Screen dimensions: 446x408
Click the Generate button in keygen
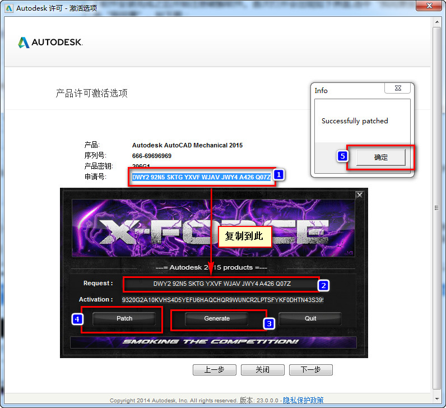pyautogui.click(x=217, y=318)
